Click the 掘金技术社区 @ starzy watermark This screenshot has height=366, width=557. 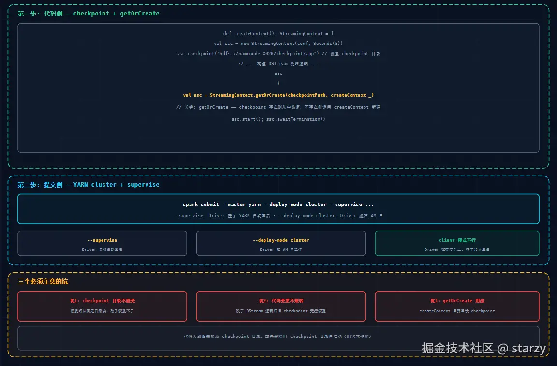[484, 348]
